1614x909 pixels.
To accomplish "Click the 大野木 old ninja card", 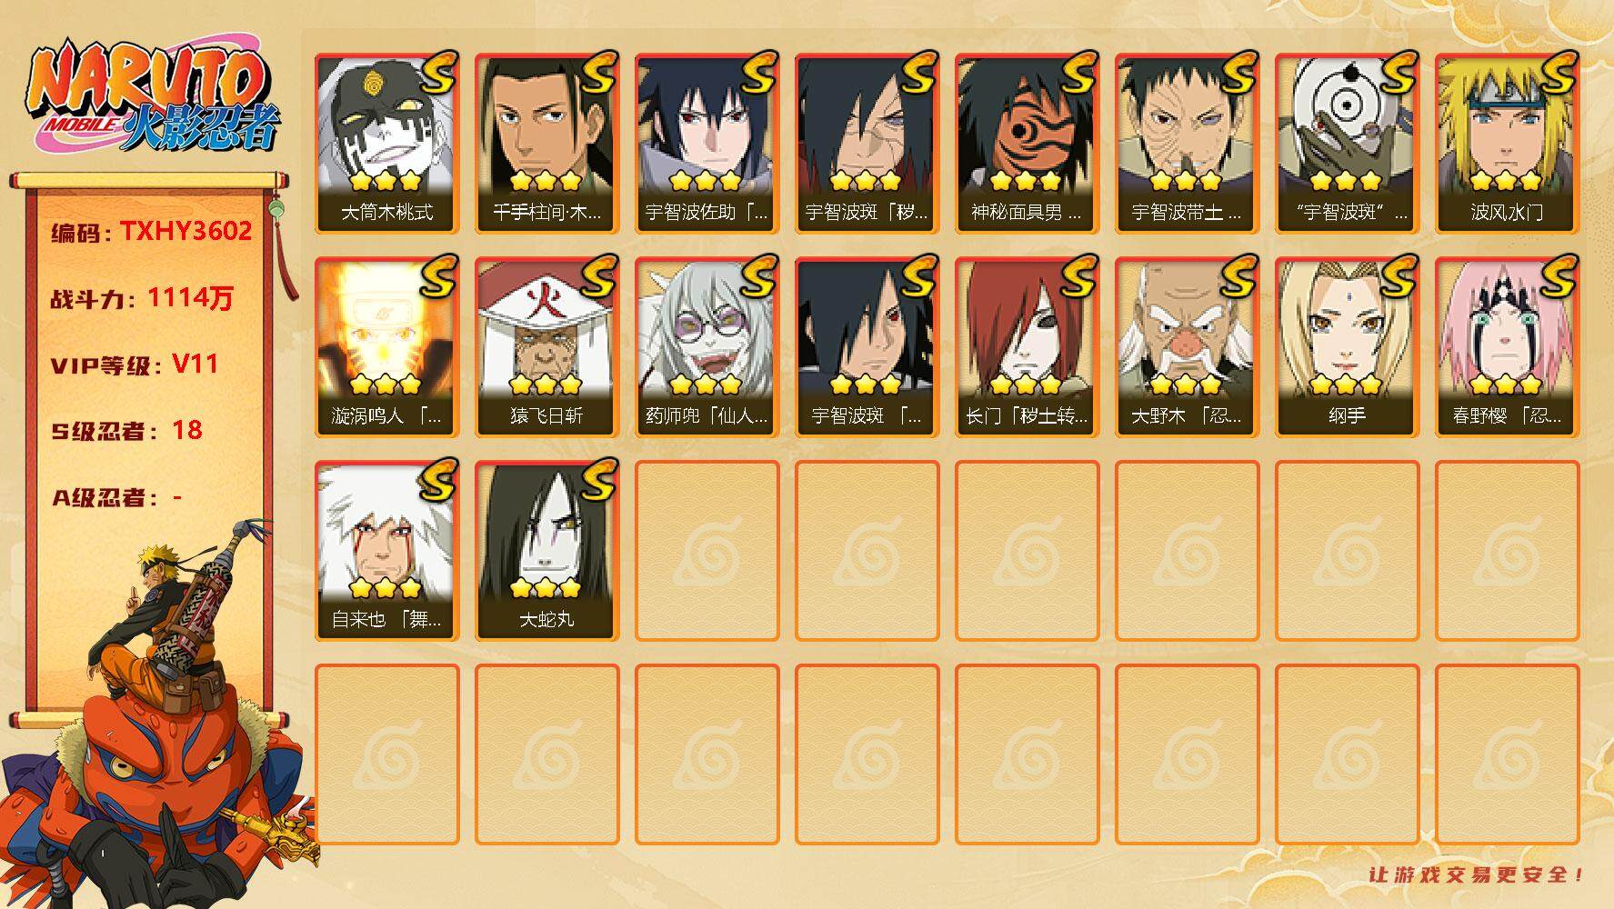I will click(x=1187, y=347).
